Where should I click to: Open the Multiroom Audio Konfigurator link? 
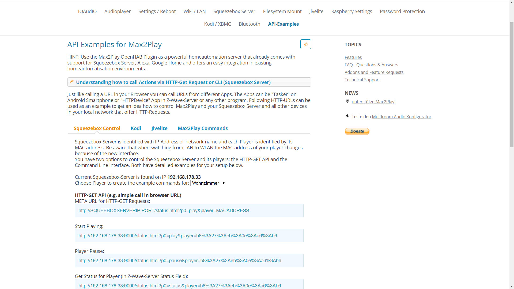point(401,117)
